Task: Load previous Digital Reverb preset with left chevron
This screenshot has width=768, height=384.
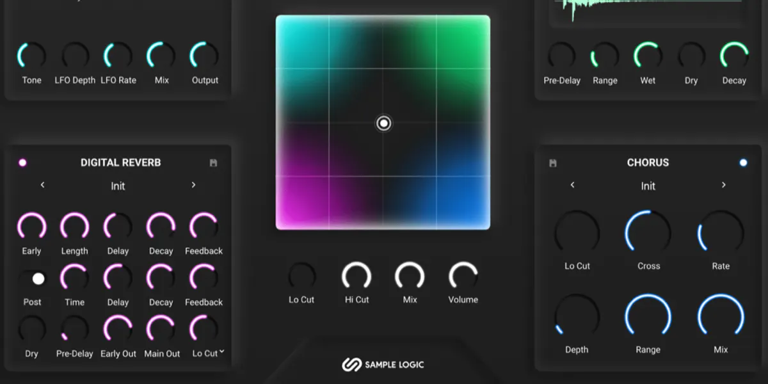Action: point(42,184)
